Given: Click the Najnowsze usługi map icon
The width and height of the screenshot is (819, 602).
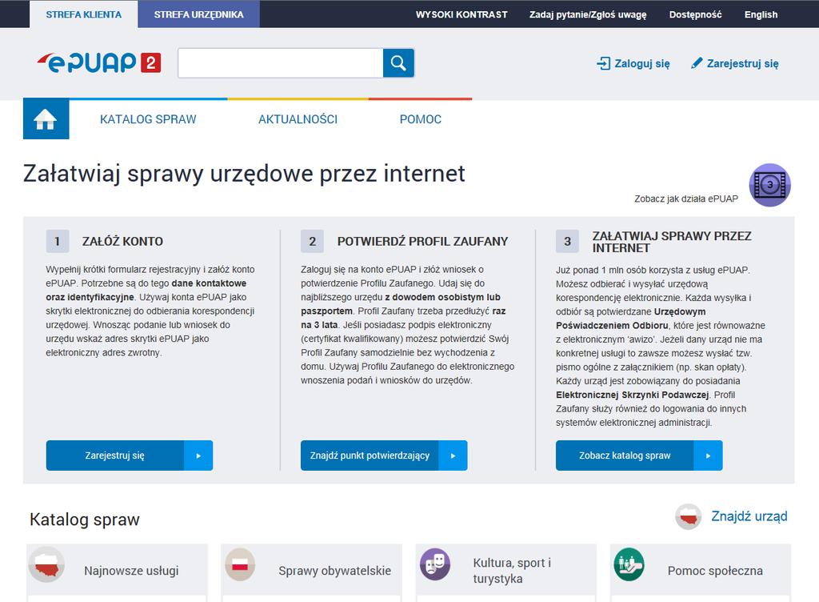Looking at the screenshot, I should pos(46,564).
